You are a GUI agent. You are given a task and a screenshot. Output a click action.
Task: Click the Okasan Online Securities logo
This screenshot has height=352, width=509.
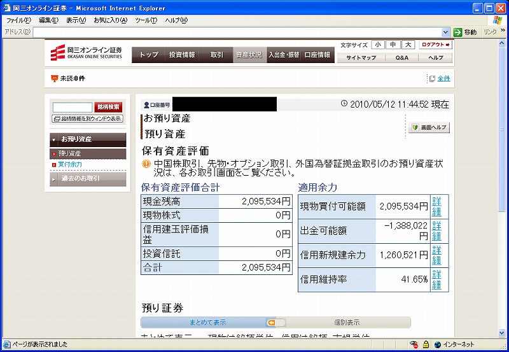(x=87, y=54)
